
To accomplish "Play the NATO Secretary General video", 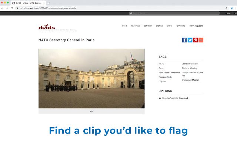I will click(x=91, y=78).
